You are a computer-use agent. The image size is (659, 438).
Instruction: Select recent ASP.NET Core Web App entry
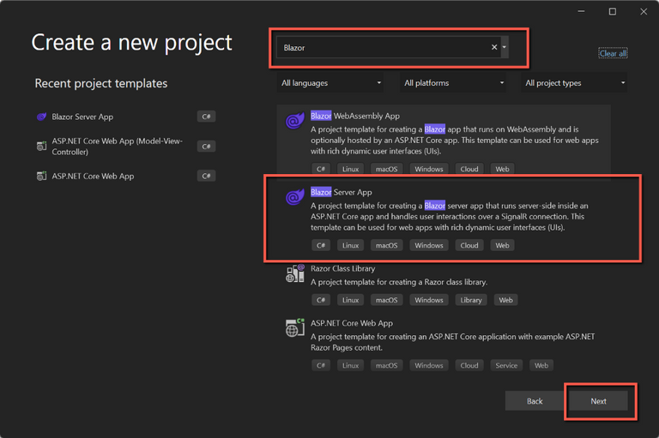pyautogui.click(x=93, y=177)
